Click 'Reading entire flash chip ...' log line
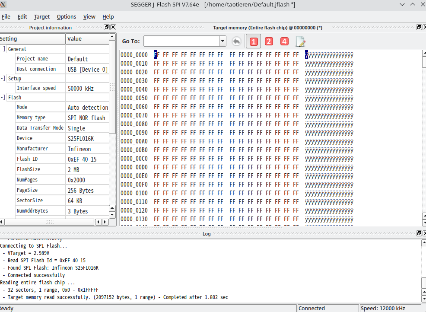Image resolution: width=426 pixels, height=312 pixels. coord(38,282)
